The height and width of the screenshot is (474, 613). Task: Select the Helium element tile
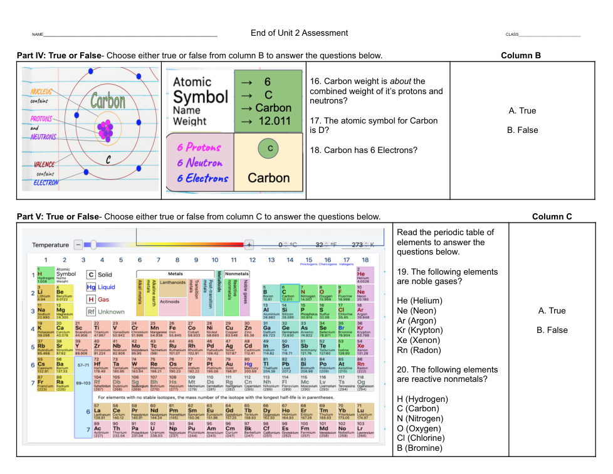tap(362, 275)
